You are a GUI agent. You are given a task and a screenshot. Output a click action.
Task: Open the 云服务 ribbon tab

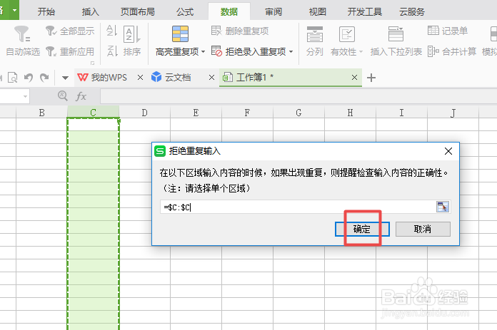(412, 11)
